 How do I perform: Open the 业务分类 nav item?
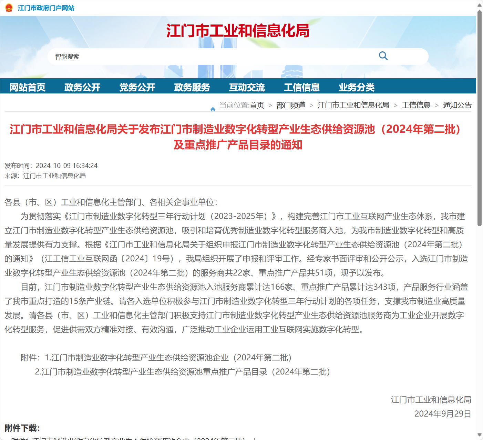[357, 87]
